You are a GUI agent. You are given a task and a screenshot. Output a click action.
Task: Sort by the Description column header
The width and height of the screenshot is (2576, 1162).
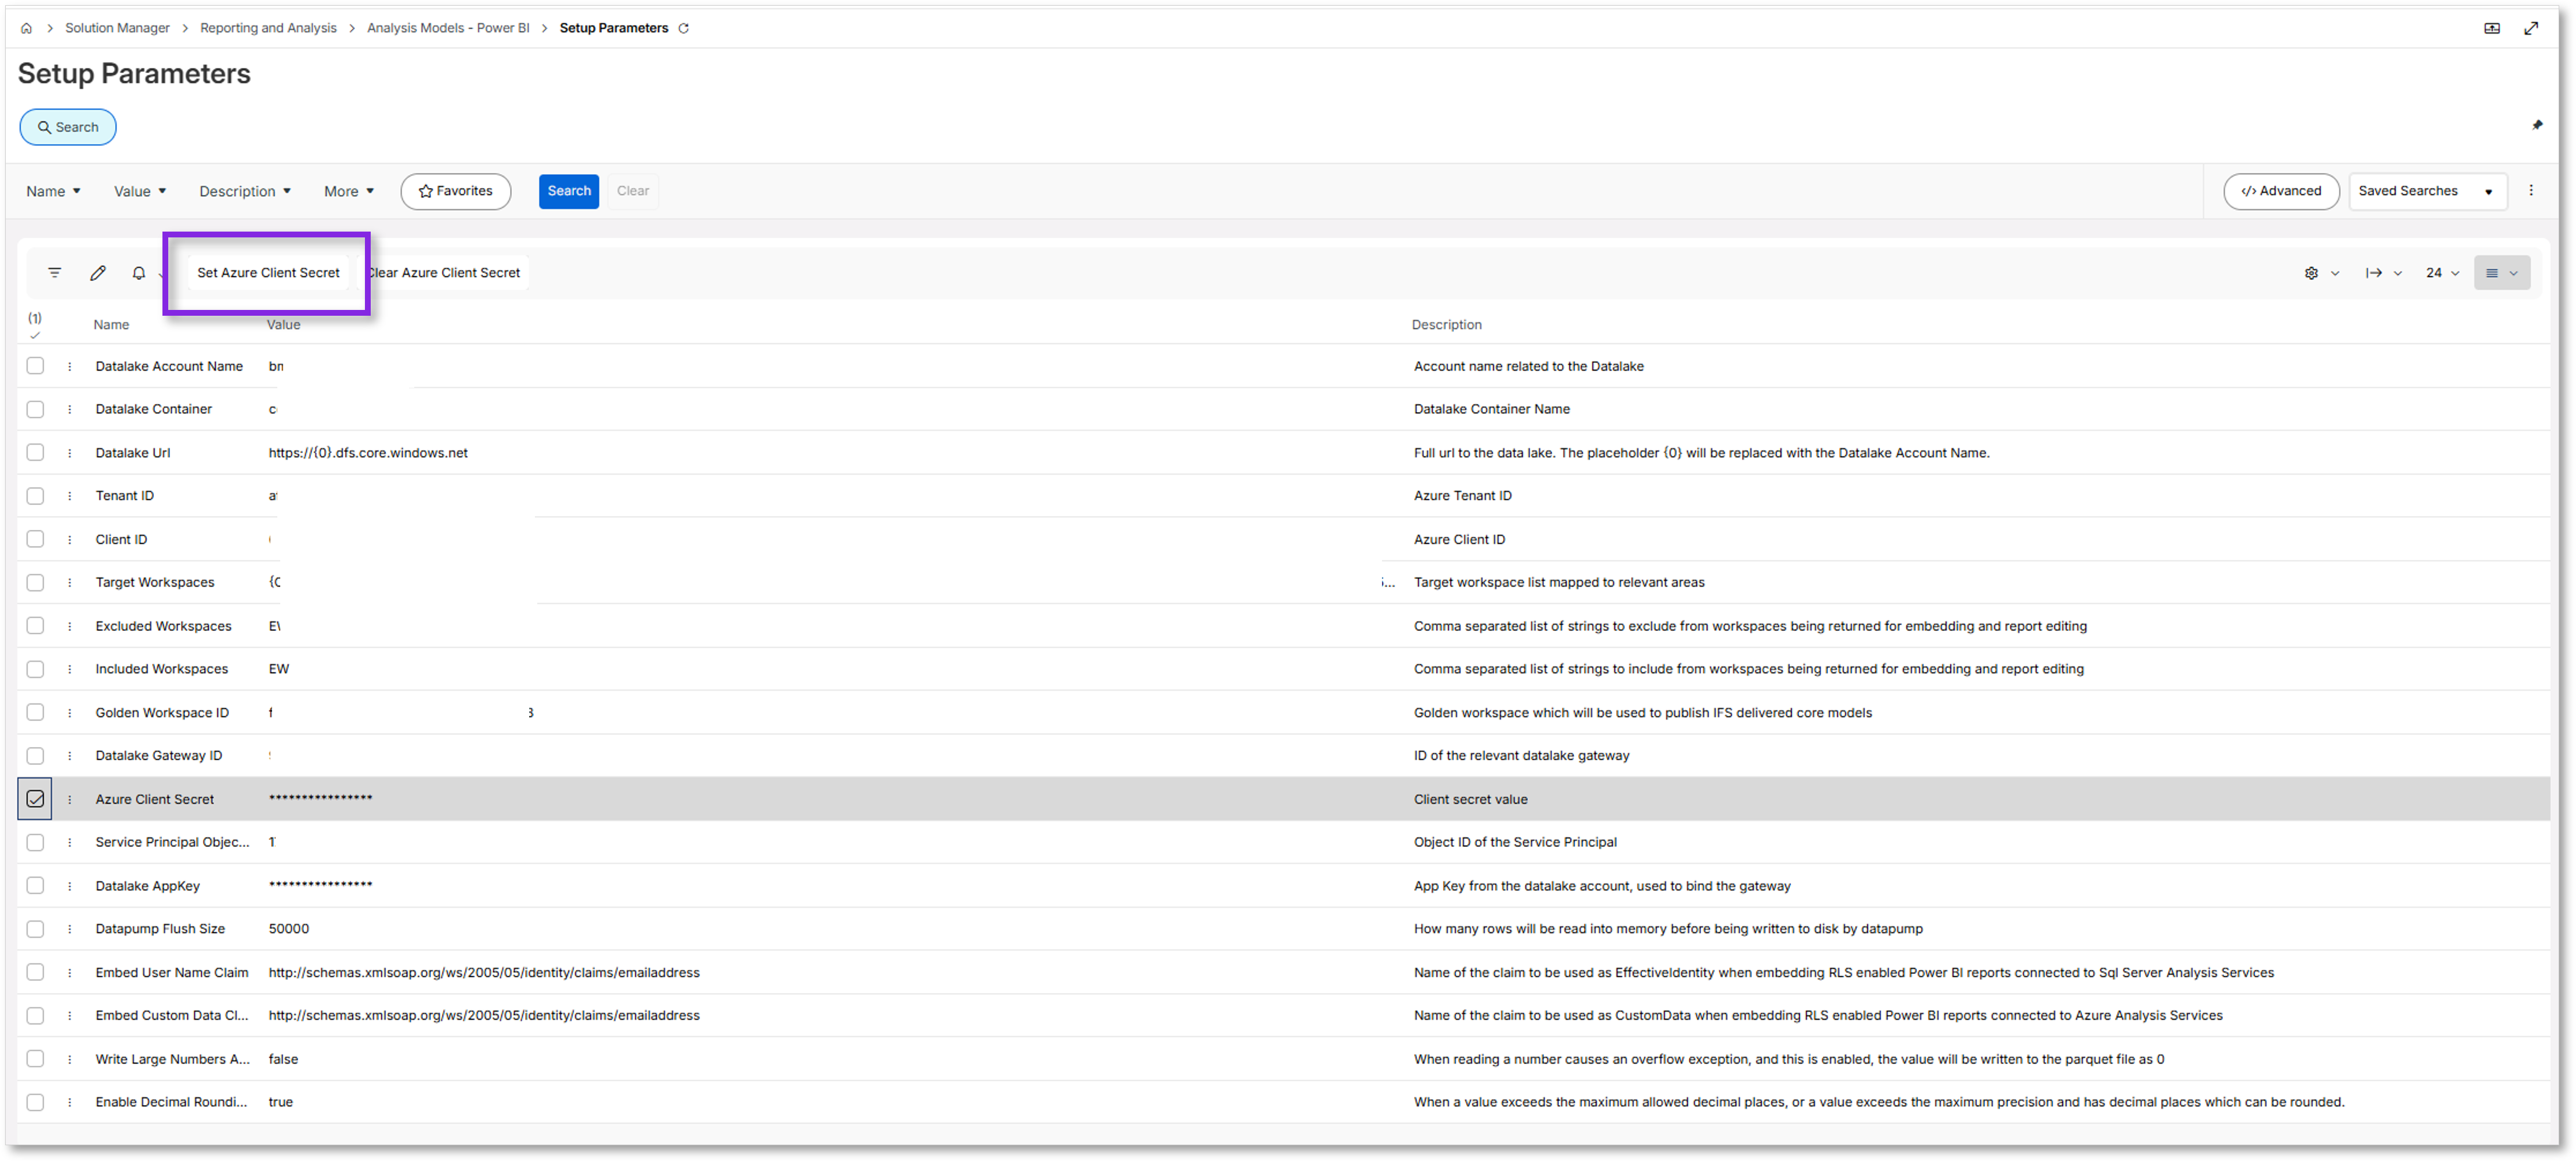click(1446, 325)
